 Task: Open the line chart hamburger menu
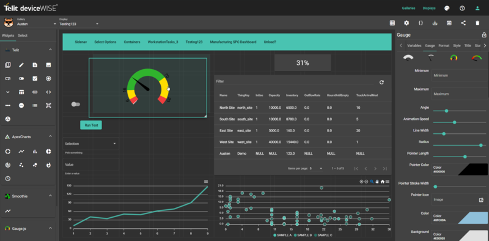tap(206, 182)
